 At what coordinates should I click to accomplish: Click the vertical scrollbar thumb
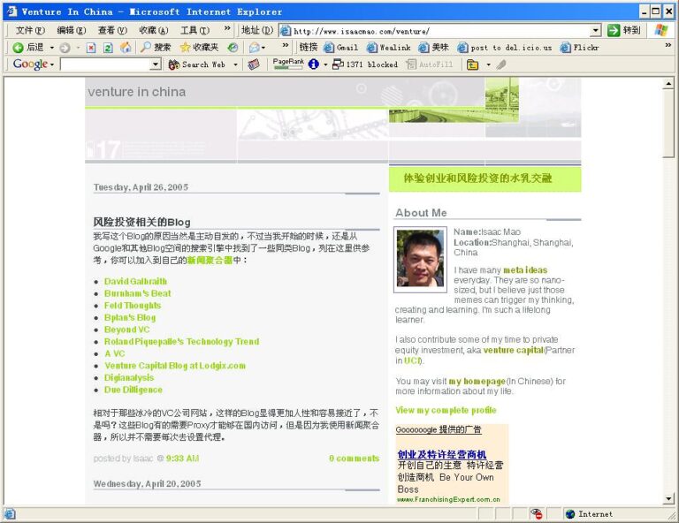coord(668,124)
